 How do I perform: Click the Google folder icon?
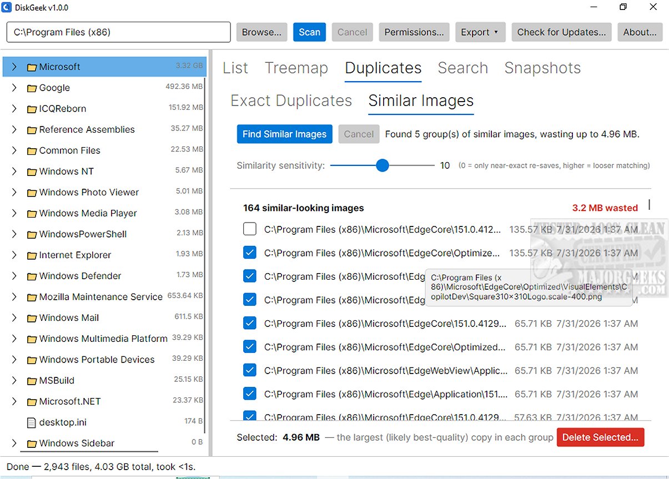(x=32, y=88)
